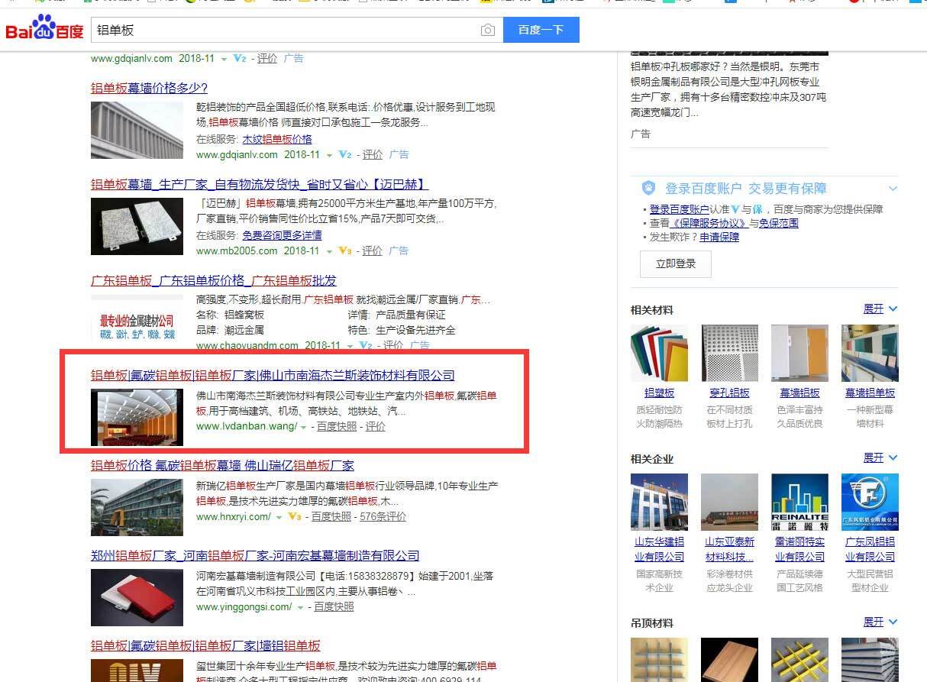Collapse the 登录百度账户 panel chevron
The width and height of the screenshot is (927, 682).
(893, 189)
